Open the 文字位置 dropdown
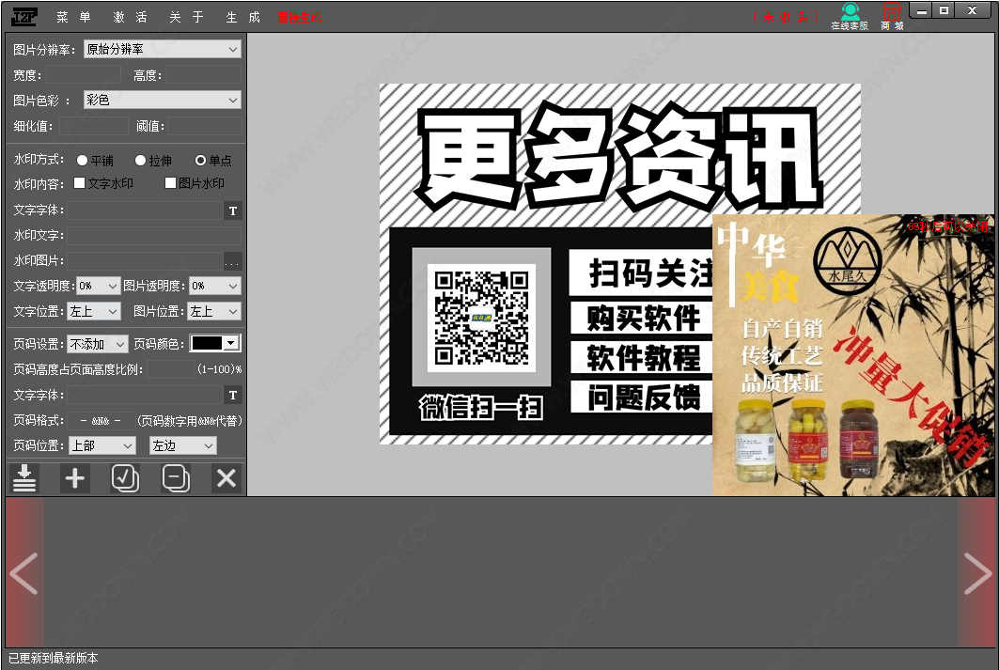The image size is (999, 670). (94, 311)
